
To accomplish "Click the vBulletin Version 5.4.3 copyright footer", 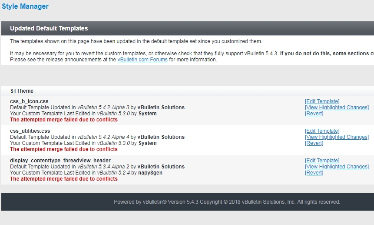I will coord(227,202).
